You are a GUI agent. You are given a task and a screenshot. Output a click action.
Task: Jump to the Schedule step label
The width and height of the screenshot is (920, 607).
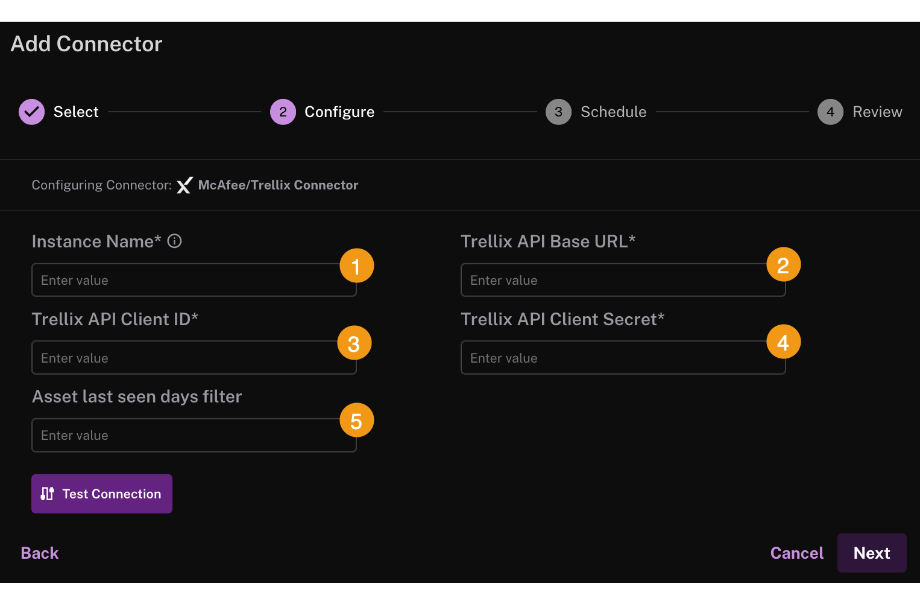click(613, 112)
